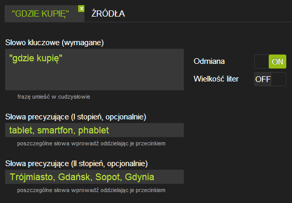Image resolution: width=292 pixels, height=203 pixels.
Task: Switch to the ŹRÓDŁA tab
Action: [x=108, y=13]
